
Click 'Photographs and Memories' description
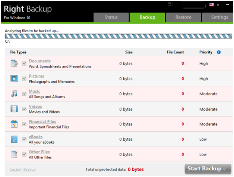pyautogui.click(x=52, y=82)
